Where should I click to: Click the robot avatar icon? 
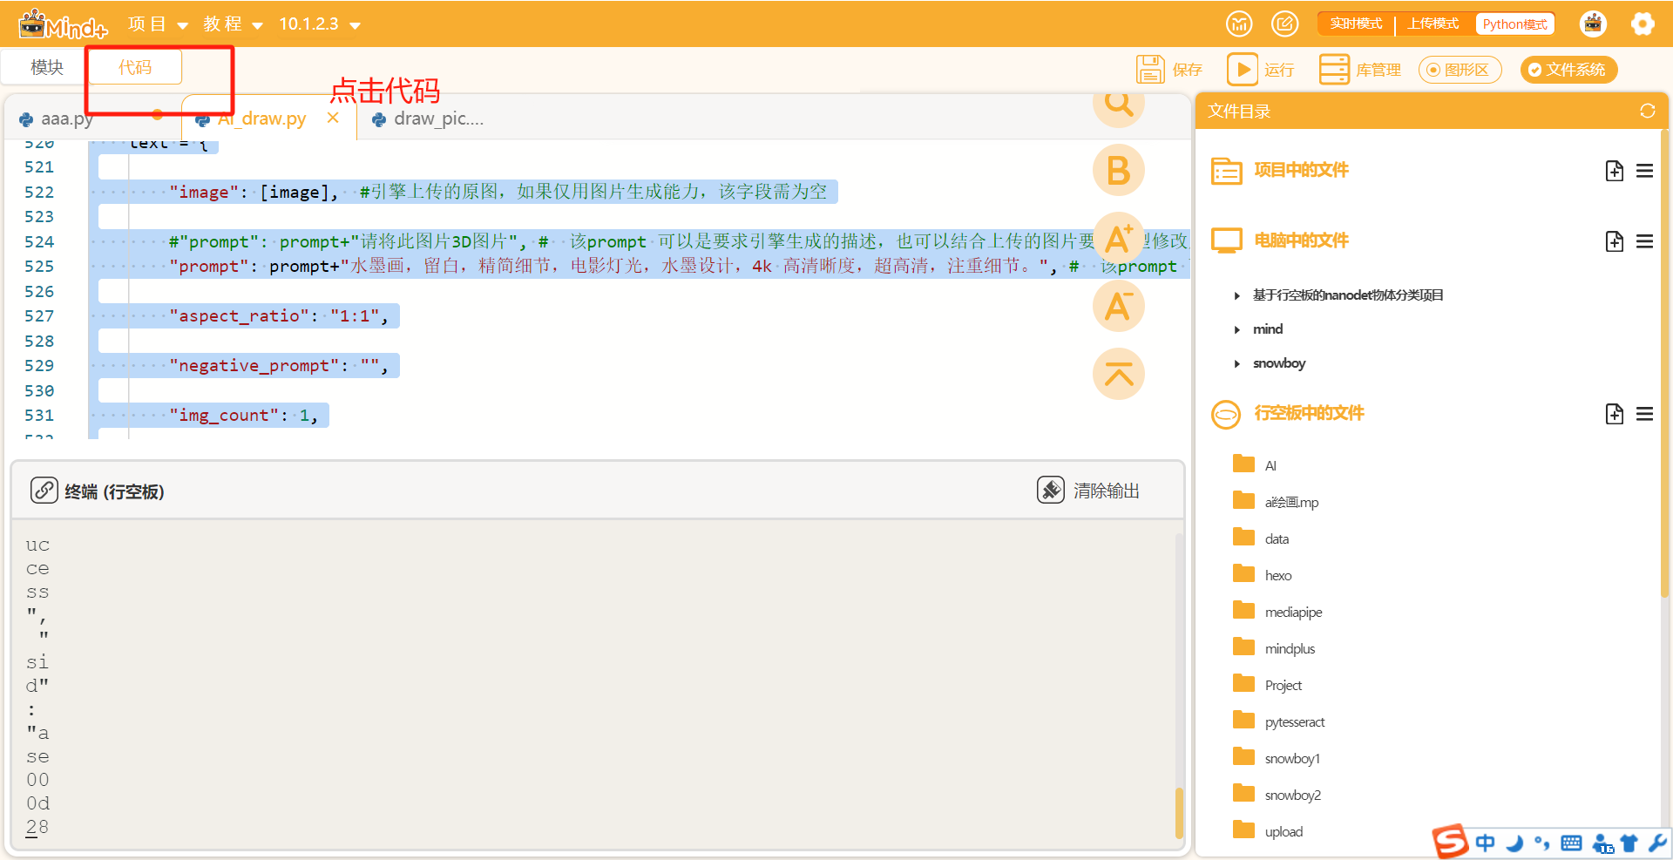tap(1593, 24)
